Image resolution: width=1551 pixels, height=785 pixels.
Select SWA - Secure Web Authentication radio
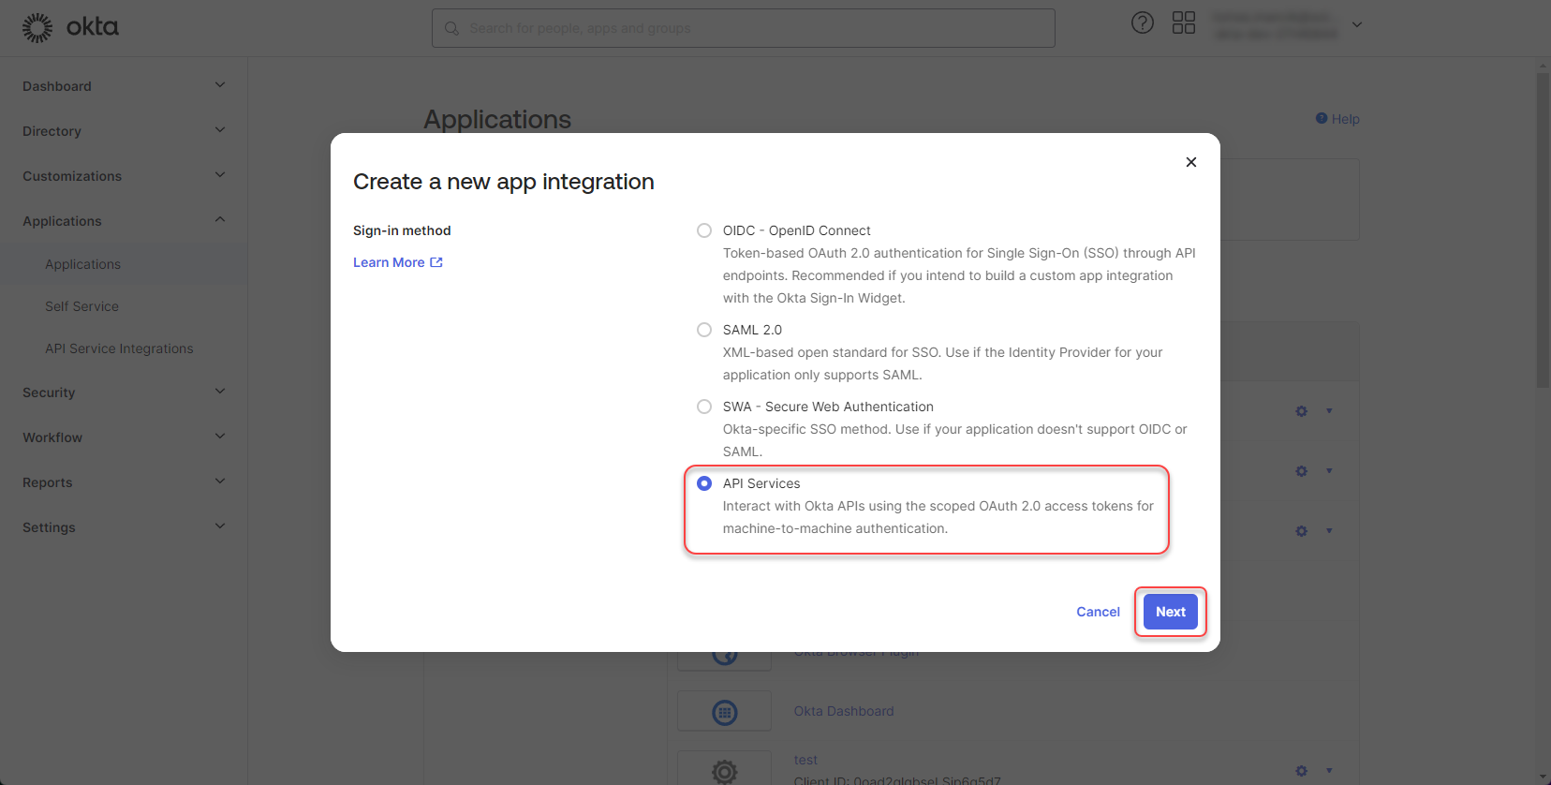[x=704, y=407]
